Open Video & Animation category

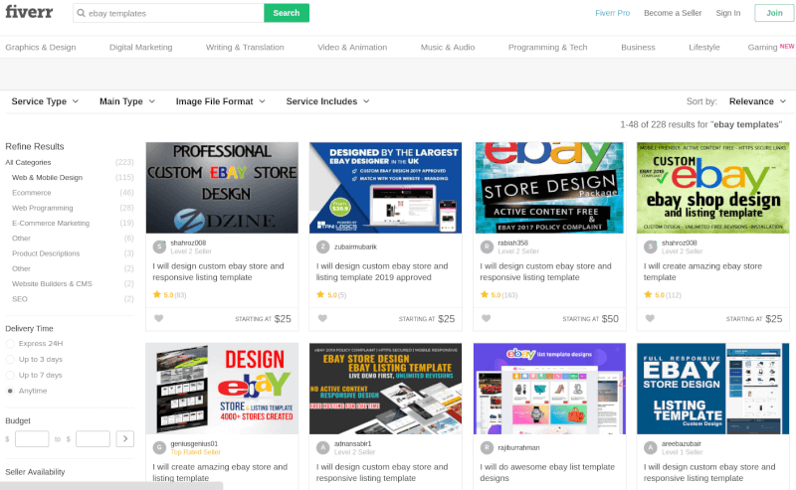(x=352, y=47)
